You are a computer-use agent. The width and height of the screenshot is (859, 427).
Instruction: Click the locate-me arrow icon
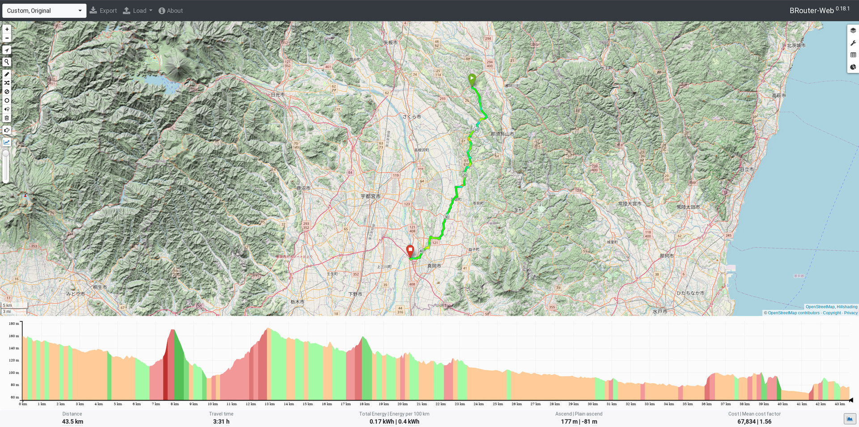pyautogui.click(x=7, y=50)
